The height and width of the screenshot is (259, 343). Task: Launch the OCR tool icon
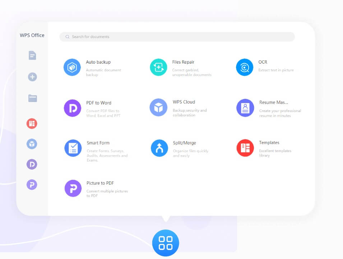pos(245,67)
